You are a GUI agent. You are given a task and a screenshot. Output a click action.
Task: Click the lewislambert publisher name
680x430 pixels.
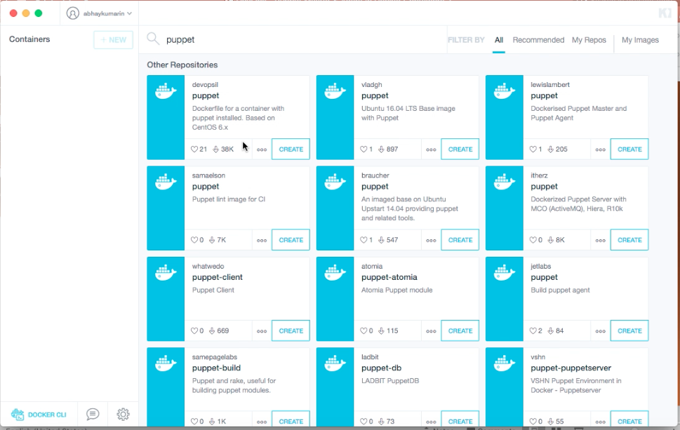[x=550, y=84]
